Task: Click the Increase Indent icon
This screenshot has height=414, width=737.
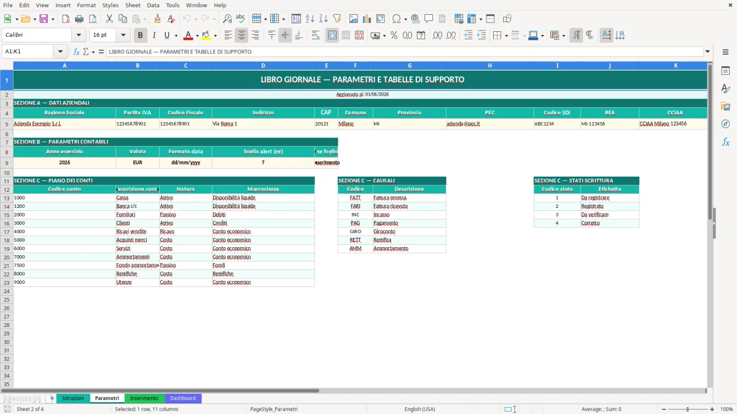Action: coord(468,36)
